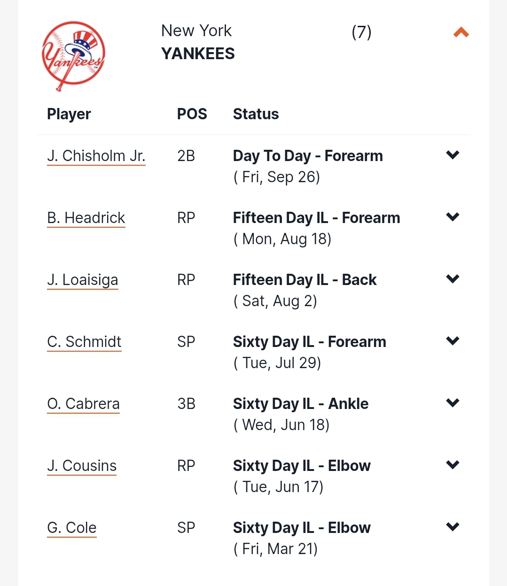Open J. Loaisiga player link
The image size is (507, 586).
pyautogui.click(x=83, y=280)
